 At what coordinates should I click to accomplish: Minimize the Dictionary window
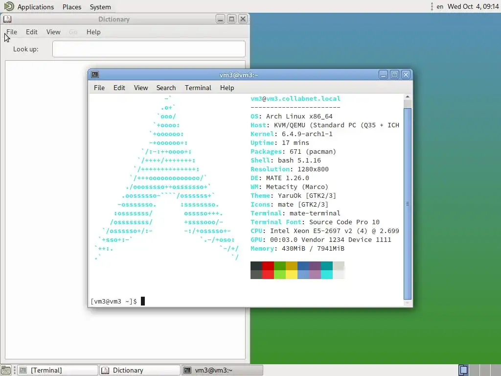point(221,19)
